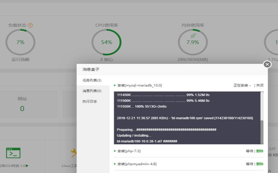Click the 'Preparing...' progress log line
The width and height of the screenshot is (278, 173).
click(166, 130)
